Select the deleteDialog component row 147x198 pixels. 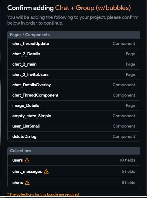[74, 136]
